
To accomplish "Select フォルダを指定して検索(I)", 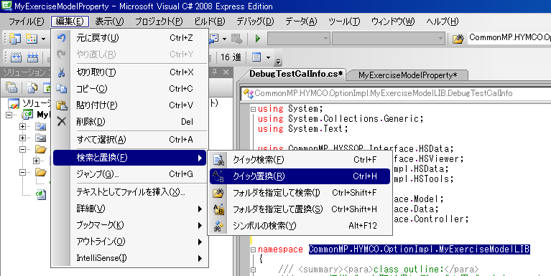I will coord(300,193).
